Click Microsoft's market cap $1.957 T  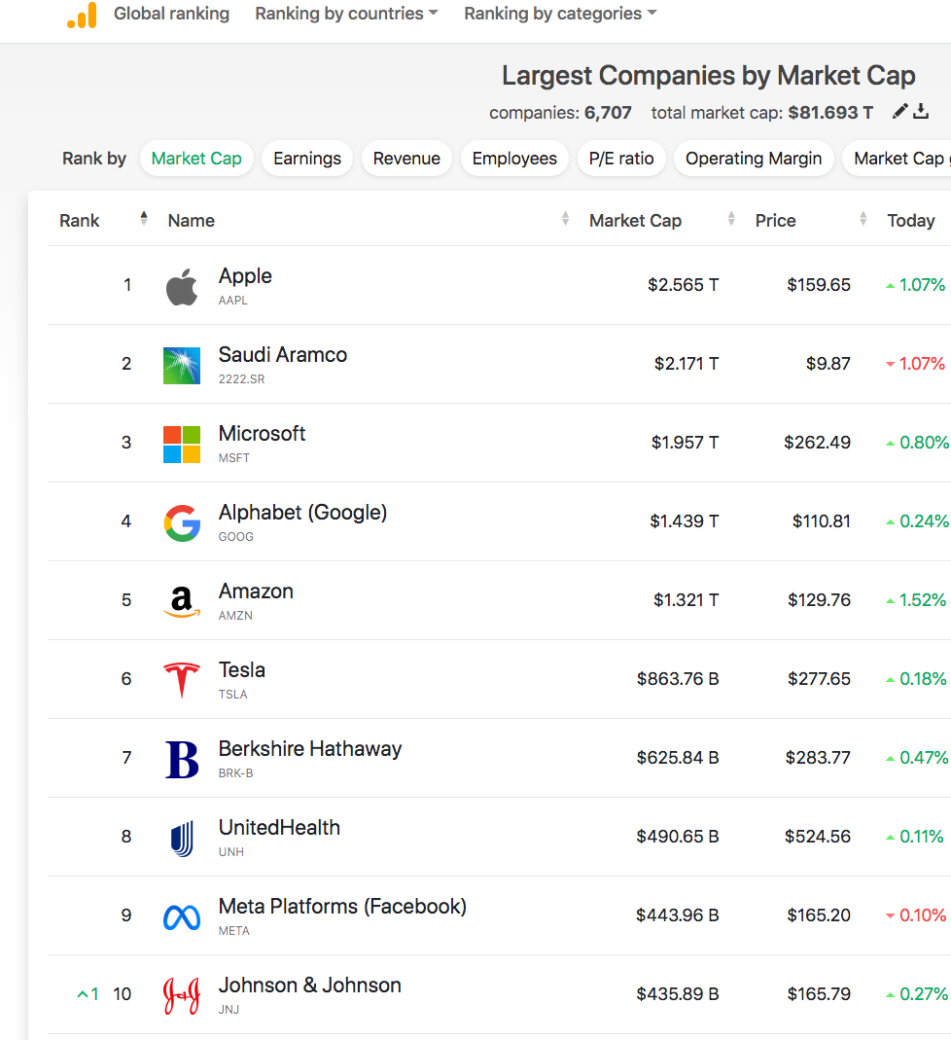click(685, 443)
